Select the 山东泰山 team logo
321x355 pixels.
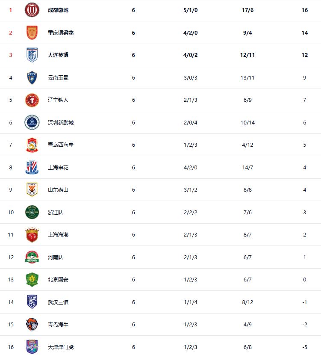[x=32, y=190]
